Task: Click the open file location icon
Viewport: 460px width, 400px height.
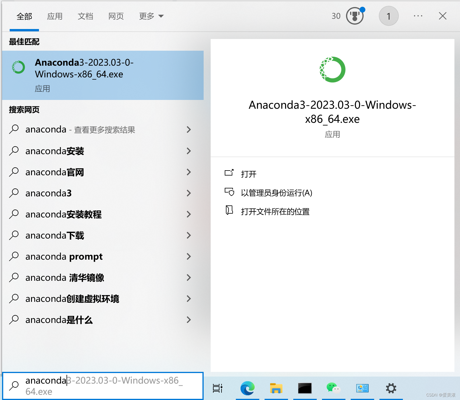Action: coord(229,210)
